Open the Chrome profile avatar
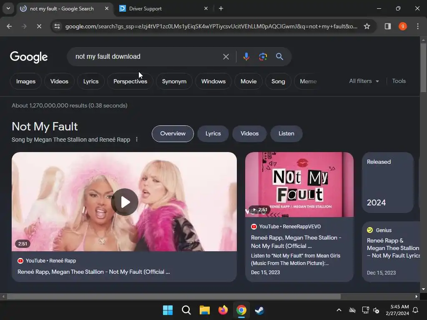The image size is (427, 320). (x=402, y=26)
